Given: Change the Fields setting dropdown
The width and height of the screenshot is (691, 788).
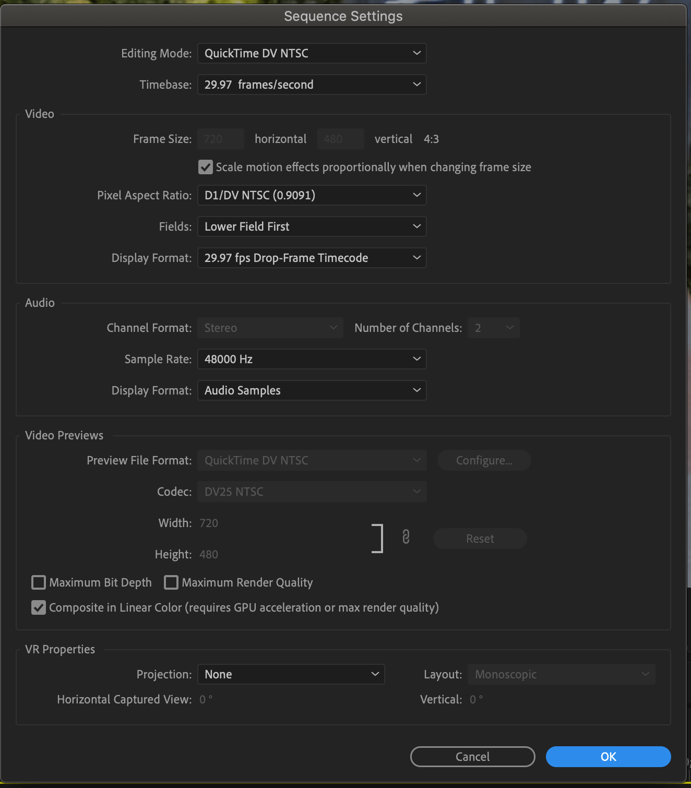Looking at the screenshot, I should (312, 226).
